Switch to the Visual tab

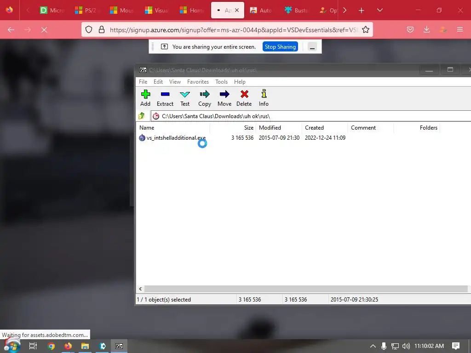pyautogui.click(x=156, y=10)
